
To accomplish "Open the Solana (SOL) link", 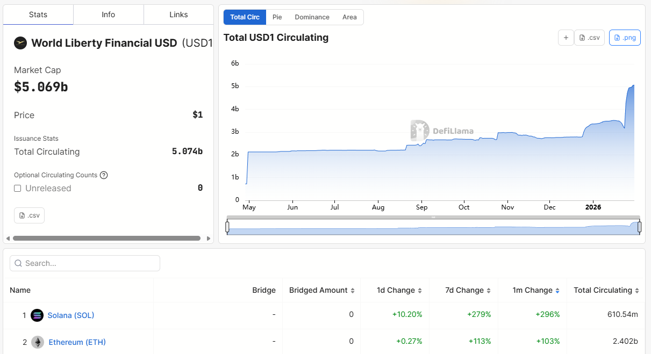I will [71, 315].
